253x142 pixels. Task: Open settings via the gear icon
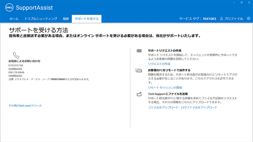point(249,19)
